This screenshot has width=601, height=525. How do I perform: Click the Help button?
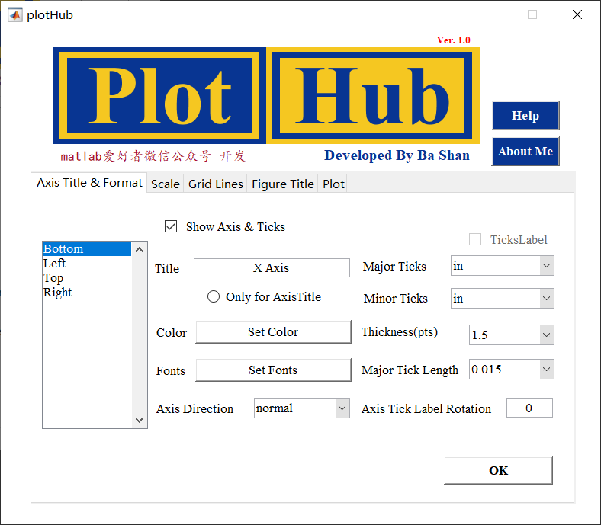525,116
